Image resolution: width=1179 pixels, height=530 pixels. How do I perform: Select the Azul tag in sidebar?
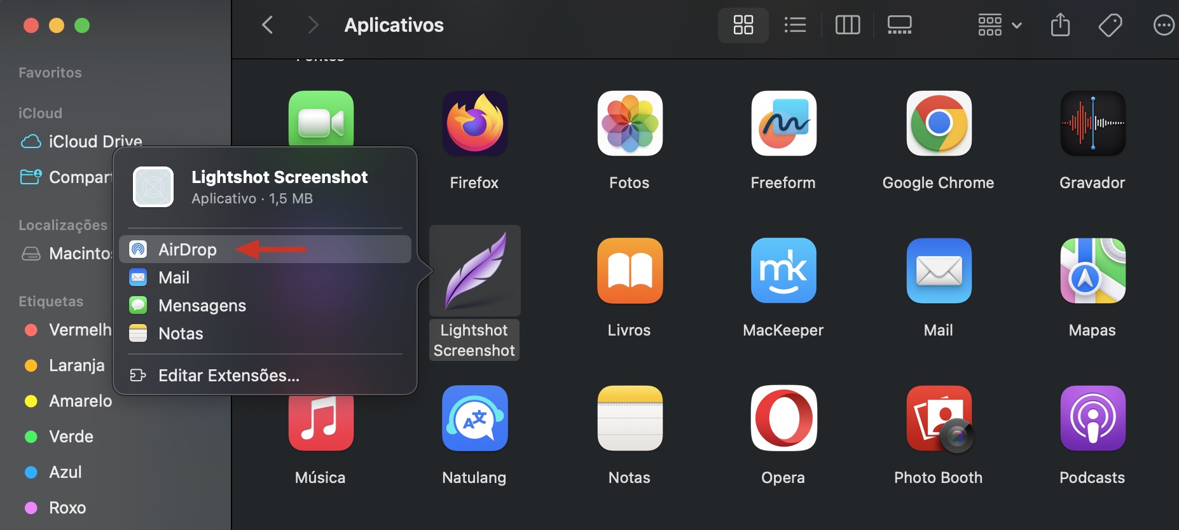tap(52, 472)
